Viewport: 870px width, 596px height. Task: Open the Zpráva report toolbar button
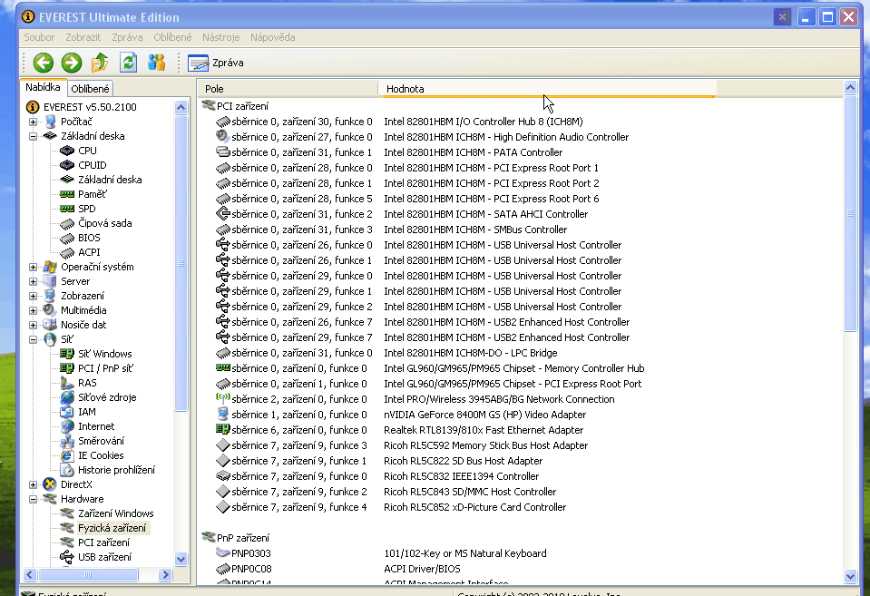(216, 63)
